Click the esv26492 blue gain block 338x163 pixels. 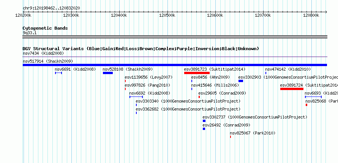coord(204,129)
